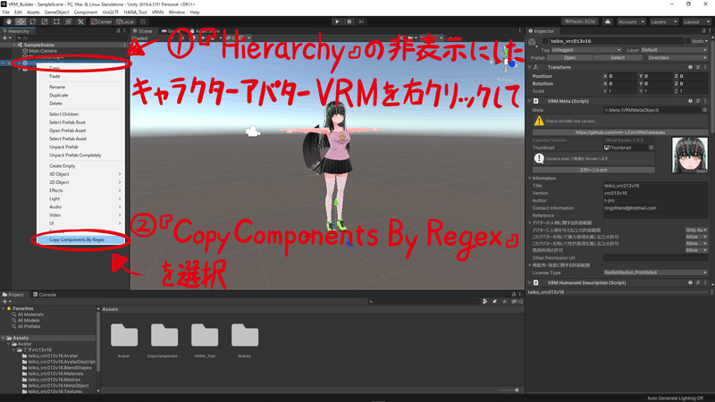Choose Duplicate in context menu
Viewport: 715px width, 402px height.
coord(59,96)
